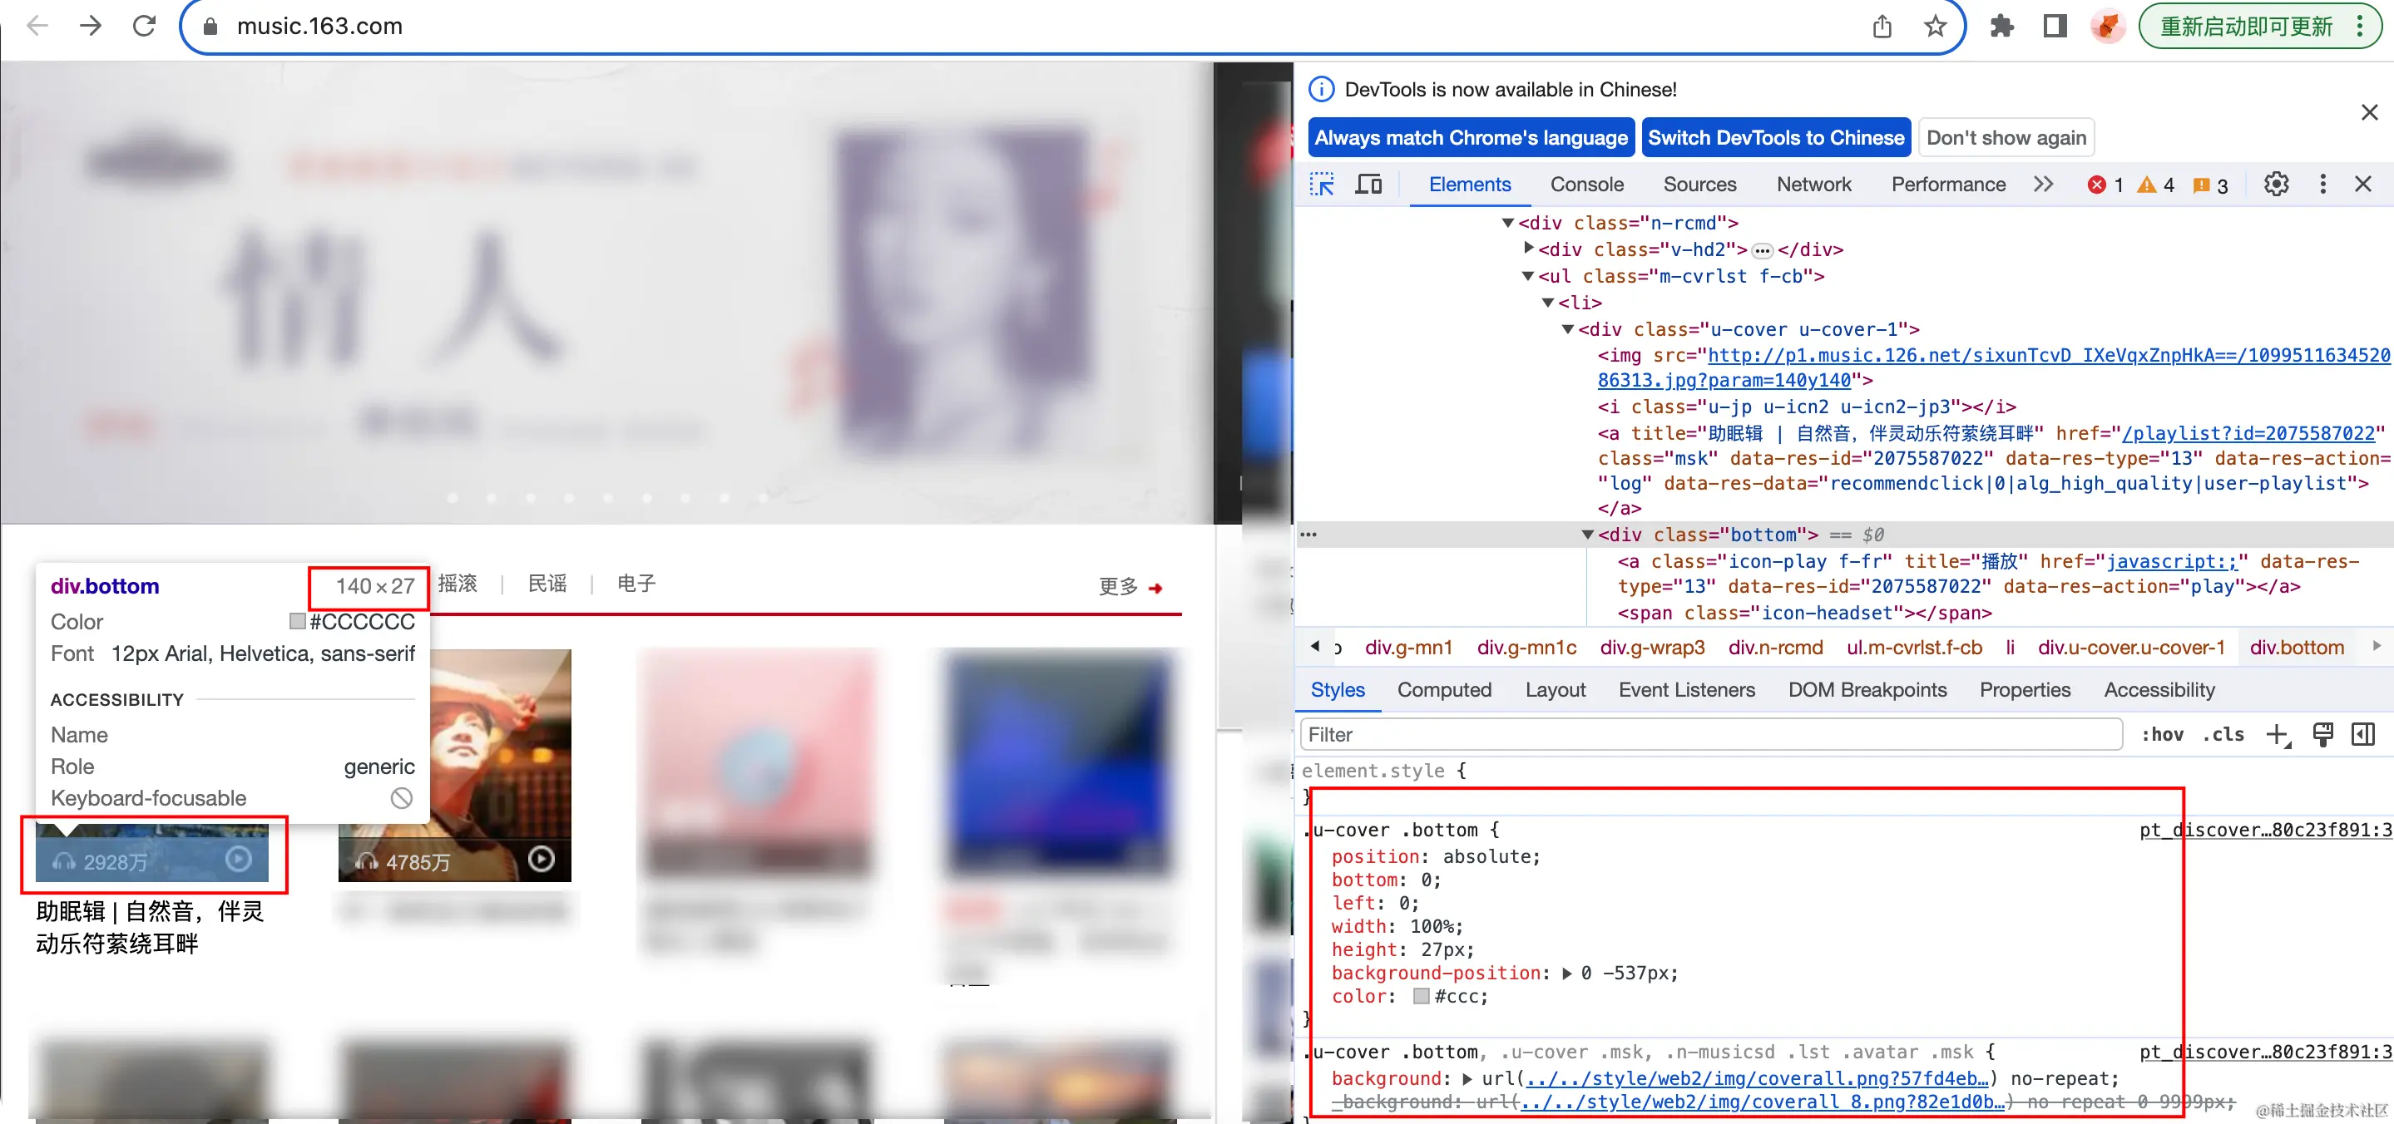Collapse the ul class m-cvrlst node

click(1527, 276)
